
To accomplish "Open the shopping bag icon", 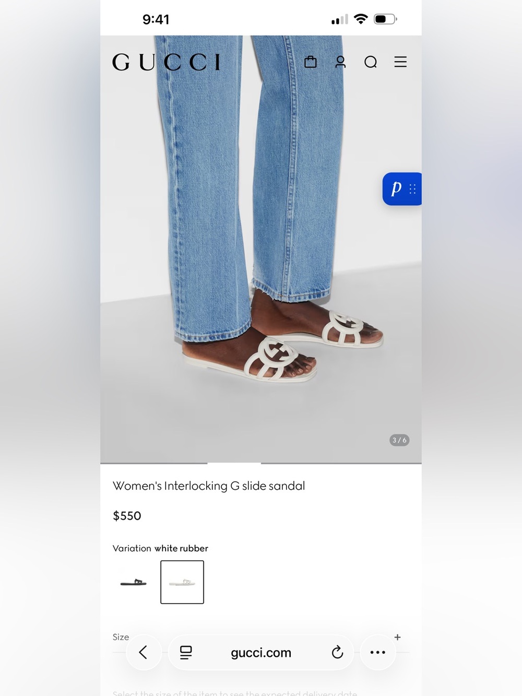I will [x=311, y=62].
